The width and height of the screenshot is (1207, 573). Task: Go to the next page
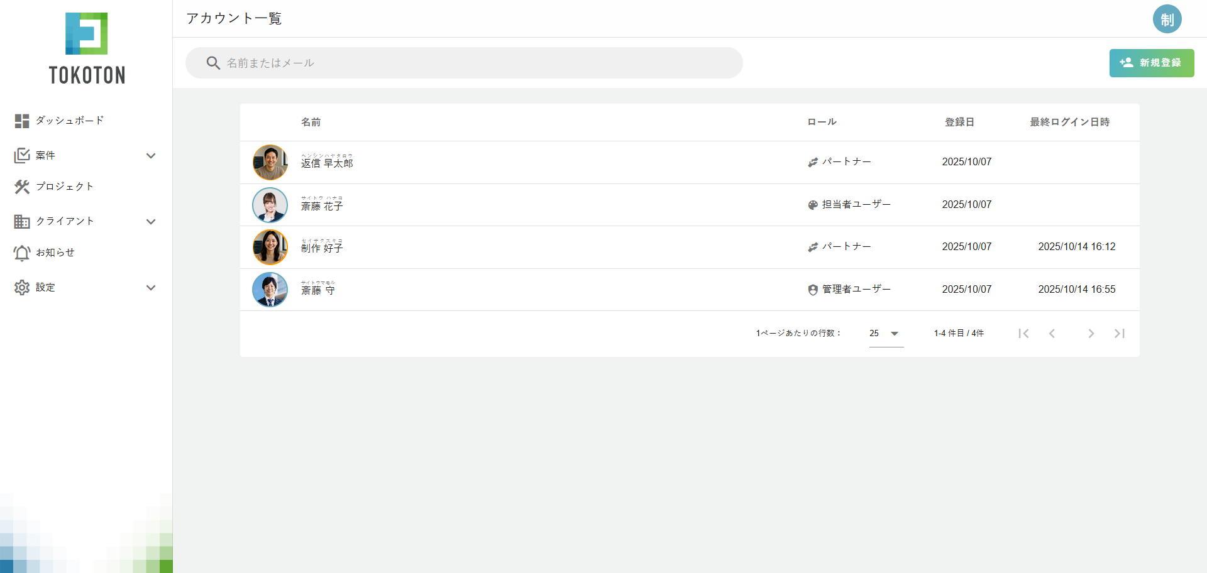click(1091, 334)
